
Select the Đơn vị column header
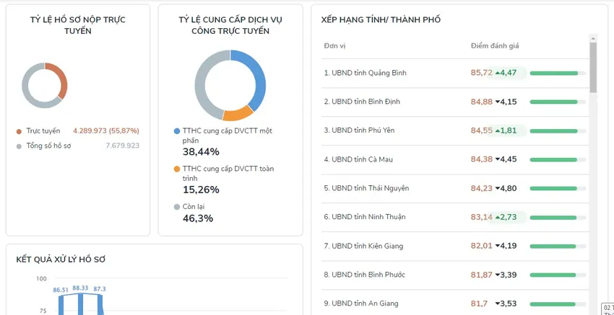[334, 46]
